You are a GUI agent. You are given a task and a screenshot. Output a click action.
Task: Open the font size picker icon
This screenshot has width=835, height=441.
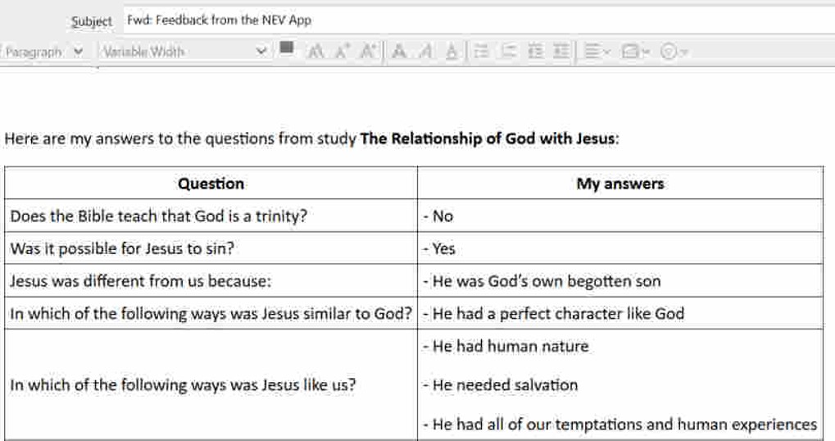point(315,52)
